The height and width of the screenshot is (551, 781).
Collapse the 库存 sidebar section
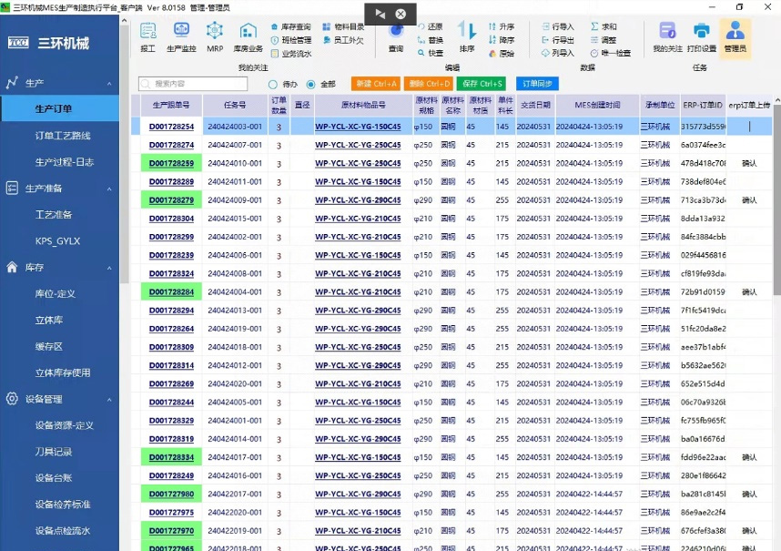[109, 268]
